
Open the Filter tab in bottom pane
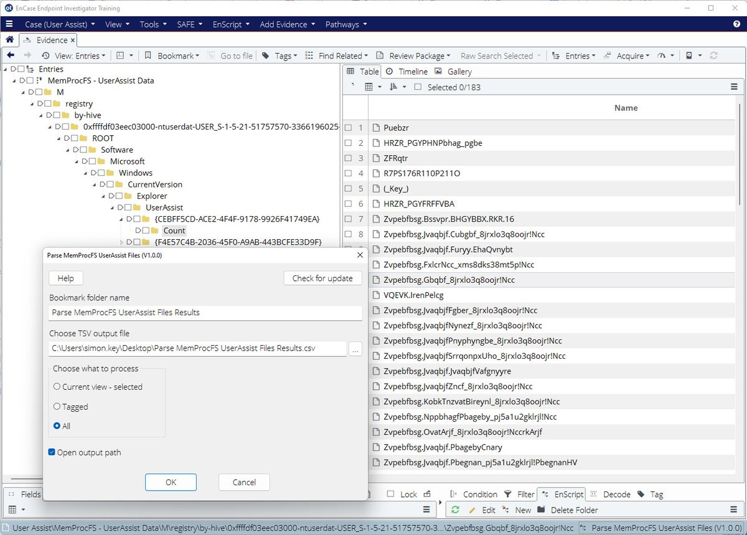click(x=520, y=495)
